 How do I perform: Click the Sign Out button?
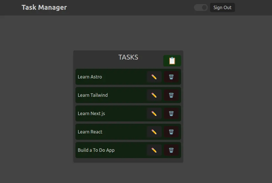point(222,7)
